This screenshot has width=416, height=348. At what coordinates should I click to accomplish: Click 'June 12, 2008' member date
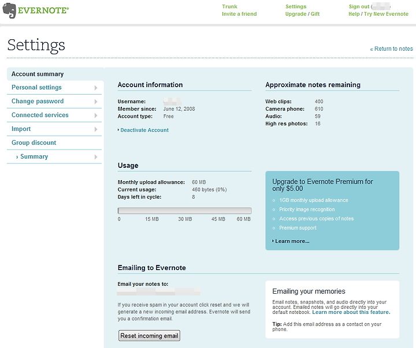click(179, 109)
